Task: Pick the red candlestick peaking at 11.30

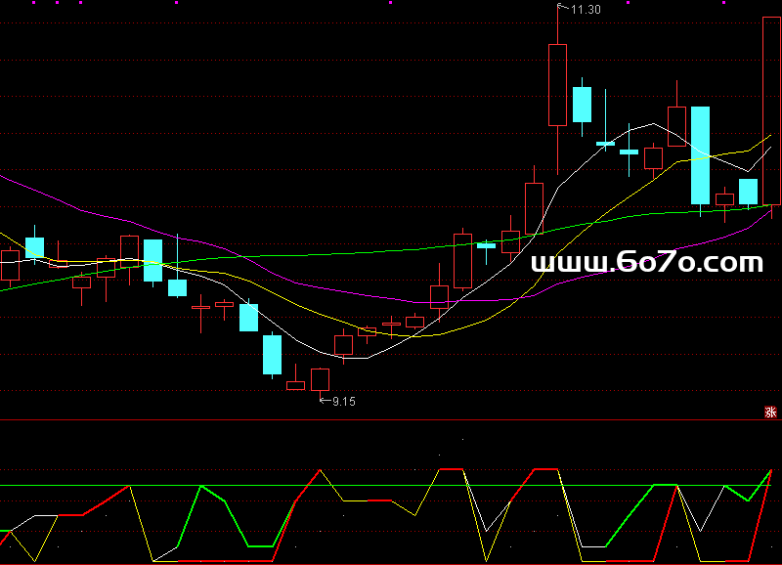Action: [x=557, y=89]
